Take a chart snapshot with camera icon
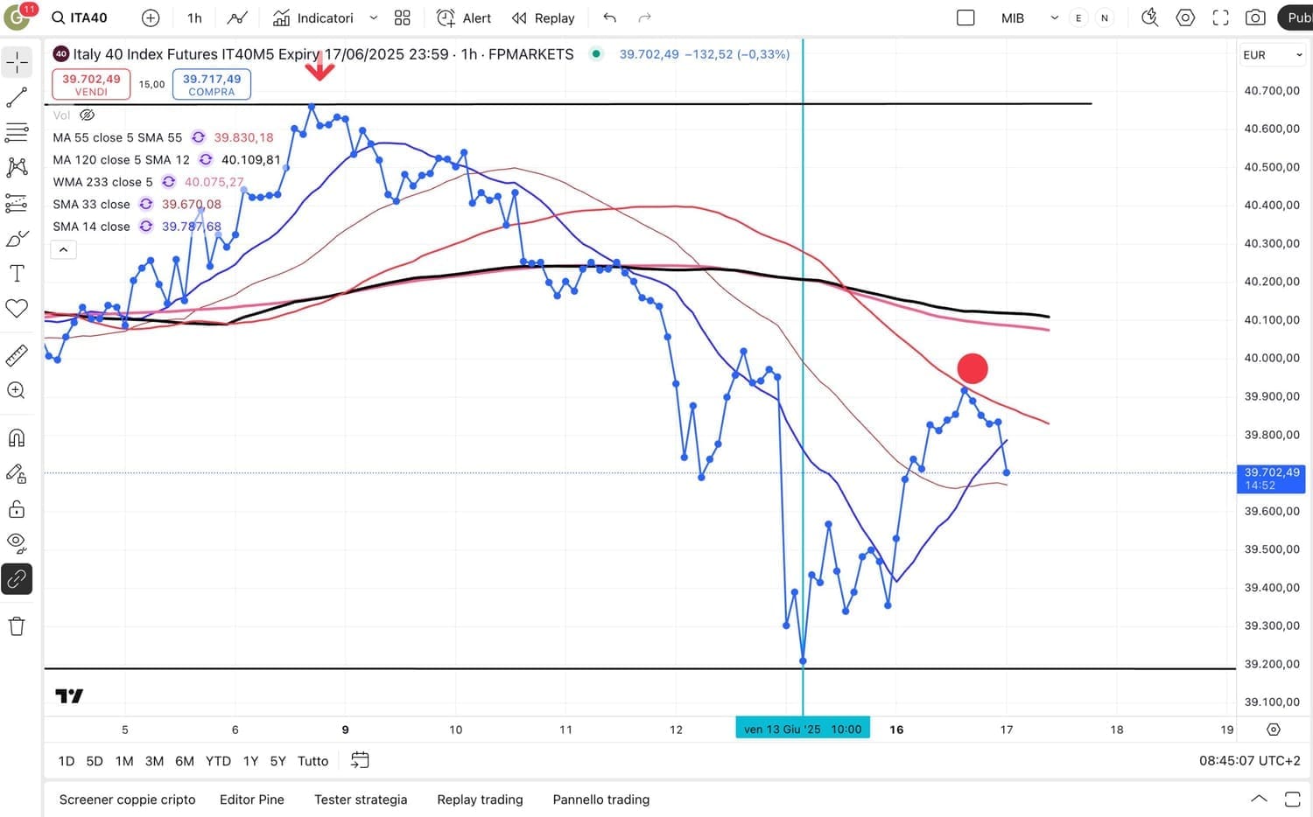 1255,17
